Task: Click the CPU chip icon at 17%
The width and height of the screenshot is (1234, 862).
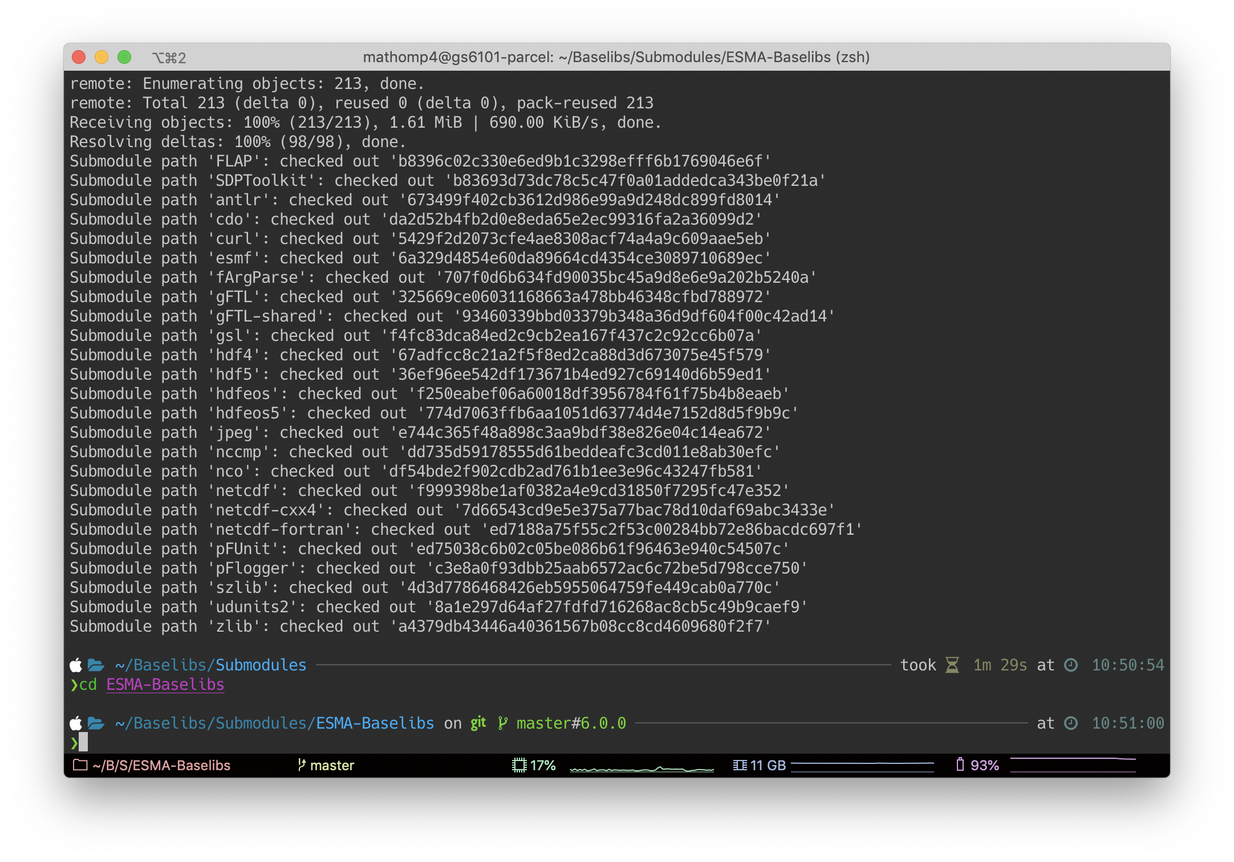Action: tap(519, 765)
